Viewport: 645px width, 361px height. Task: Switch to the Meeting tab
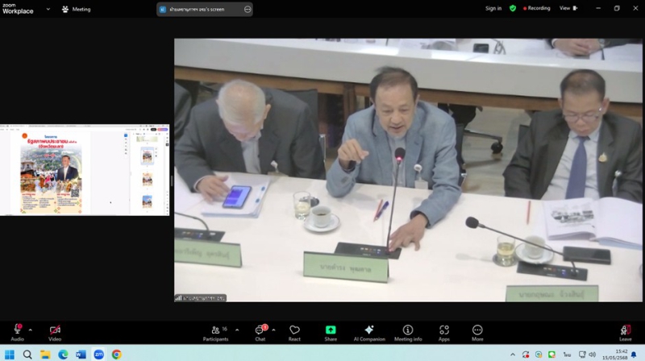point(77,9)
